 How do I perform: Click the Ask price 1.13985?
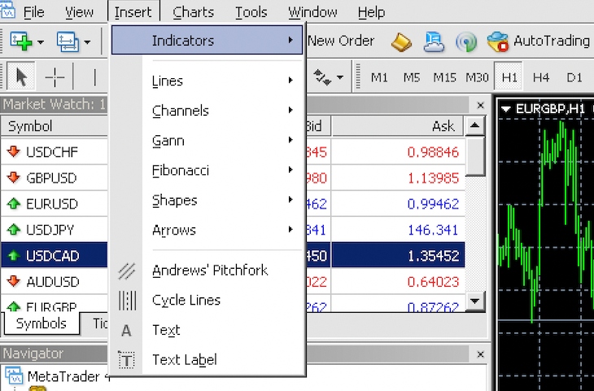coord(433,178)
